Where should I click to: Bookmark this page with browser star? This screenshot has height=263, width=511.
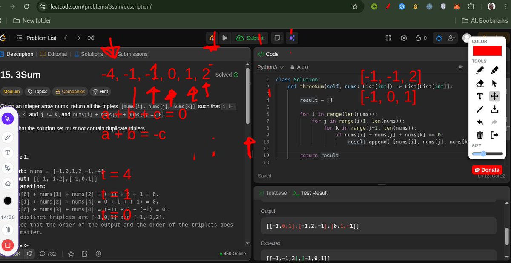pos(355,7)
